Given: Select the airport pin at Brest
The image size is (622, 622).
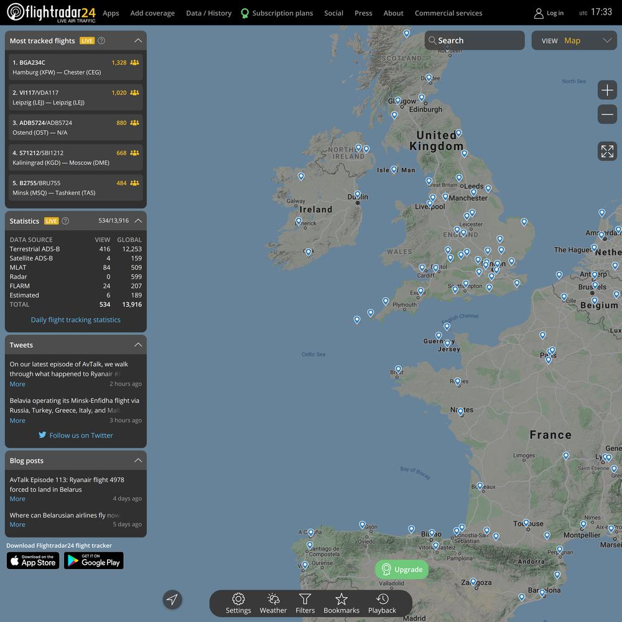Looking at the screenshot, I should click(x=398, y=369).
